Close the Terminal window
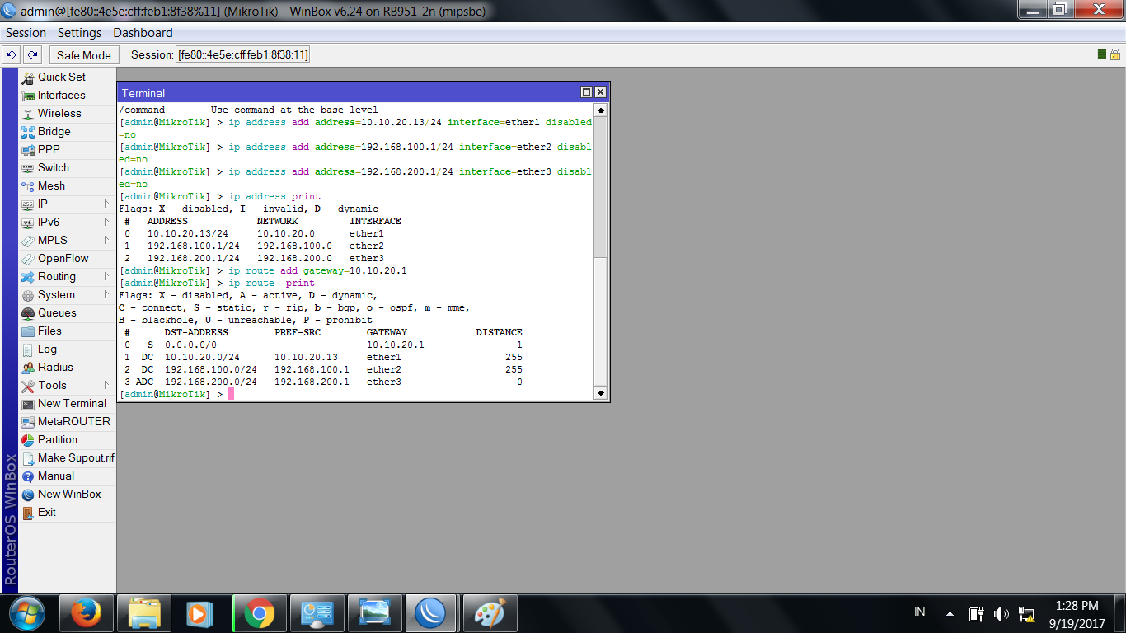Image resolution: width=1126 pixels, height=633 pixels. tap(600, 92)
